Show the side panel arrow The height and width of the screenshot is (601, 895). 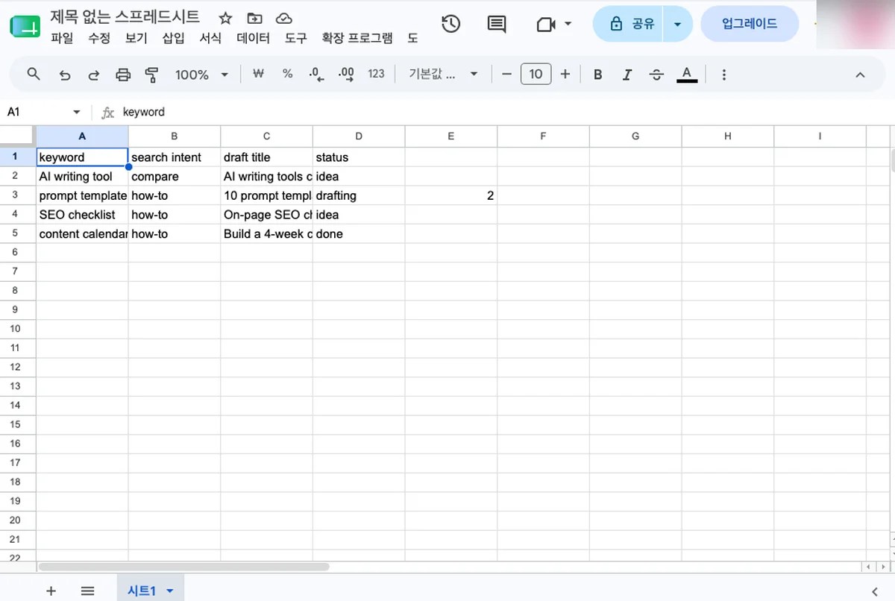tap(874, 591)
